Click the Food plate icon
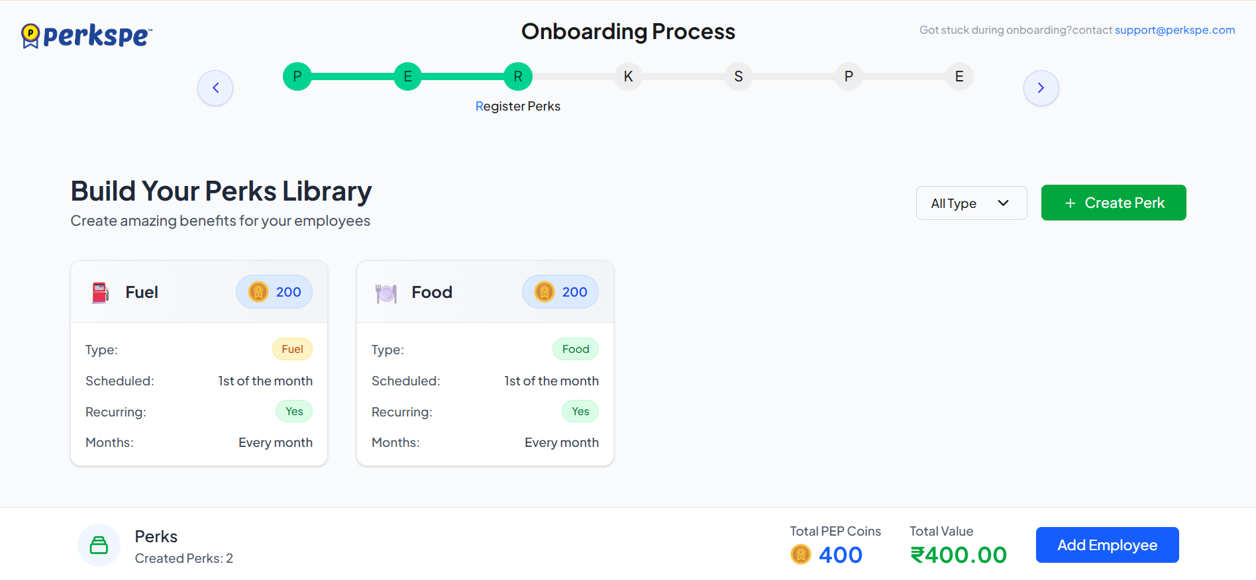Screen dimensions: 1256x580 point(386,293)
